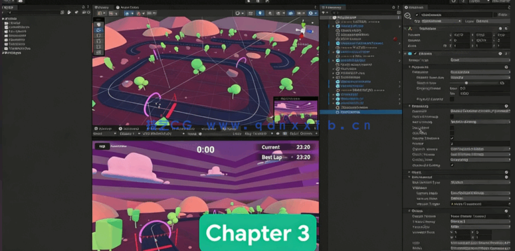Disable the Occlusion Culling checkbox
This screenshot has width=515, height=251.
click(x=452, y=165)
